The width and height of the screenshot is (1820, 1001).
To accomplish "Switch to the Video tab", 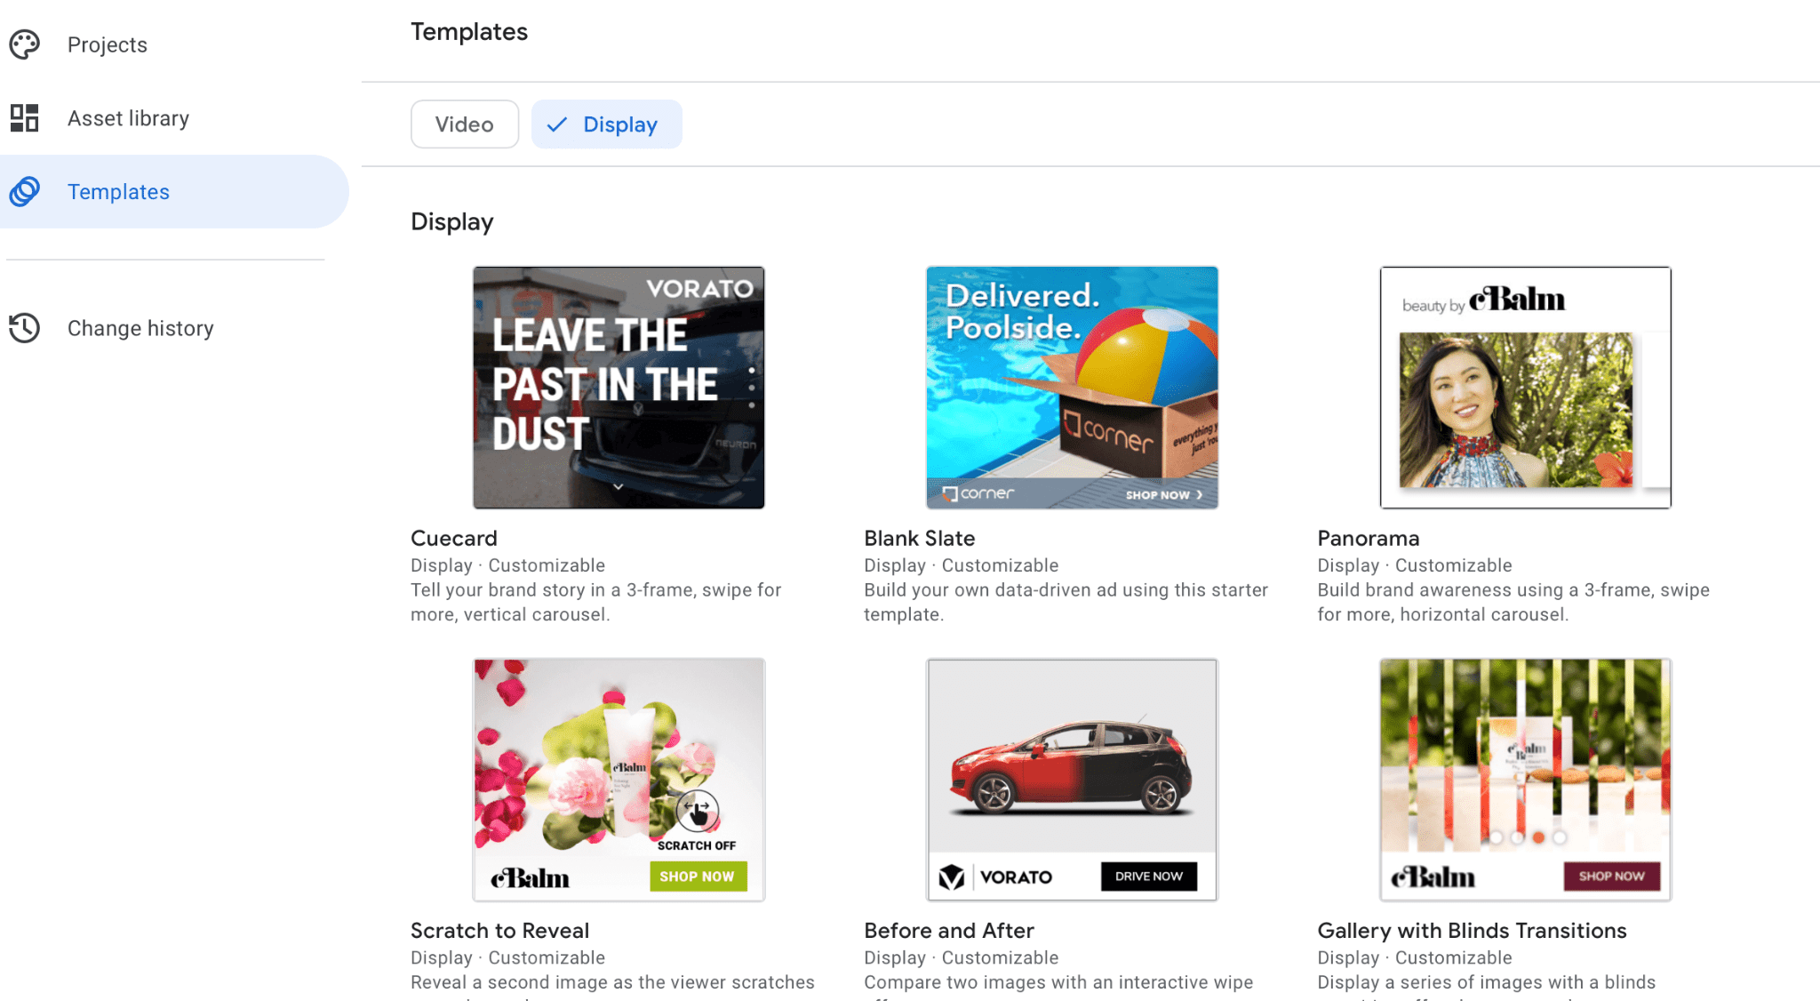I will [x=465, y=124].
